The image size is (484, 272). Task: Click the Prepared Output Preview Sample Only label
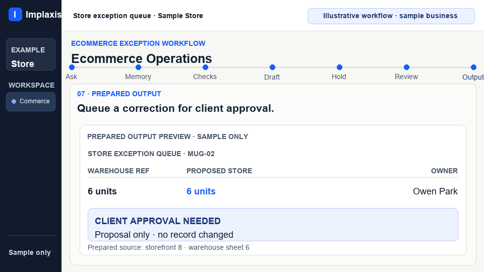(167, 137)
